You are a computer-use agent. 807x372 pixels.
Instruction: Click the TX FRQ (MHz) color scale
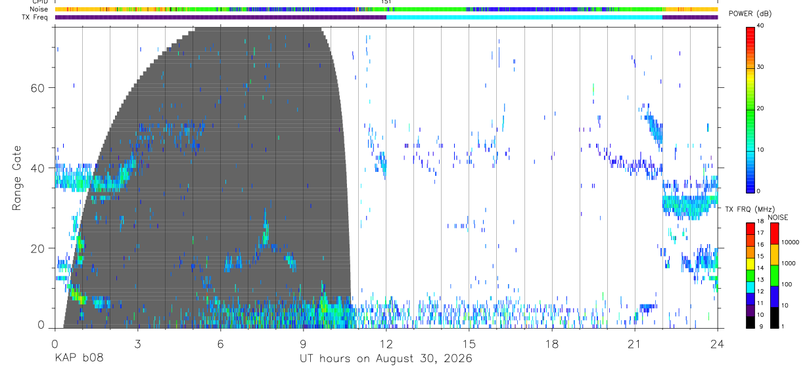point(750,275)
